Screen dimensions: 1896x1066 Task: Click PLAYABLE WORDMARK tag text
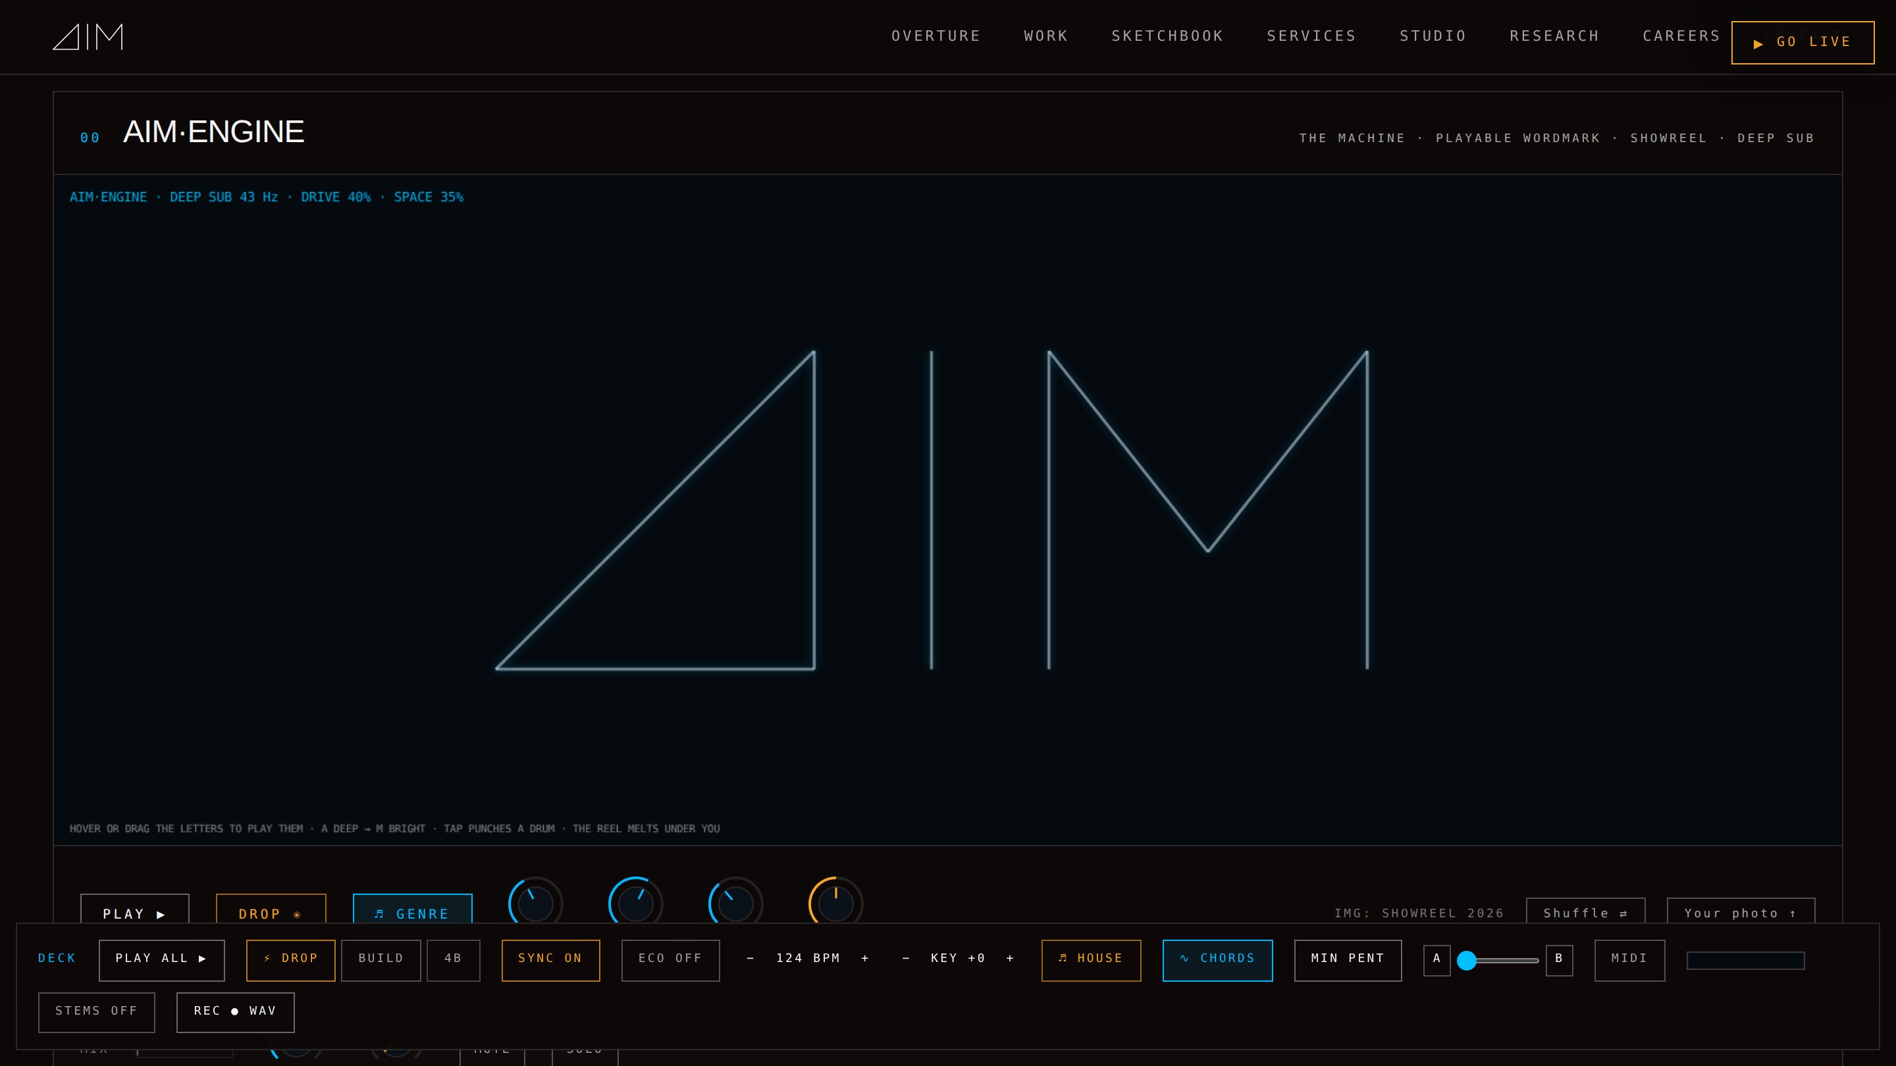tap(1517, 138)
